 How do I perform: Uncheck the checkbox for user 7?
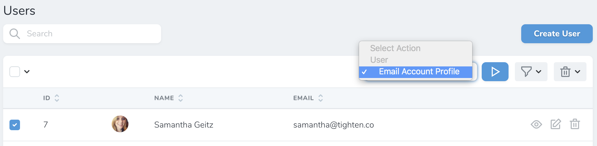[x=15, y=125]
